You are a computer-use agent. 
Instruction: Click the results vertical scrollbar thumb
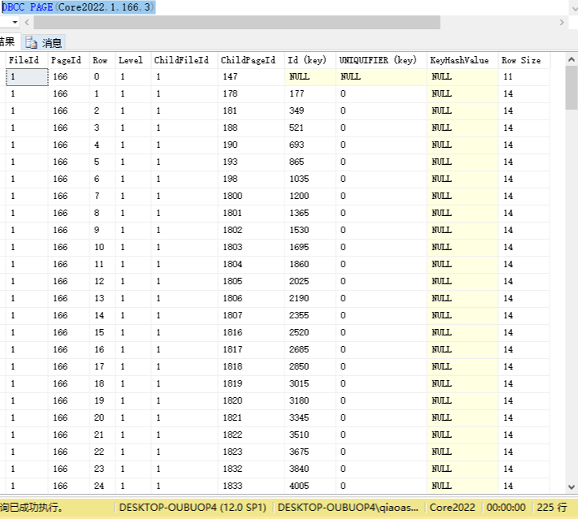pos(571,88)
